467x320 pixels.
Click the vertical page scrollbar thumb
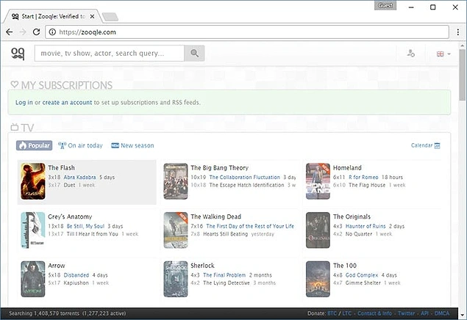coord(462,75)
